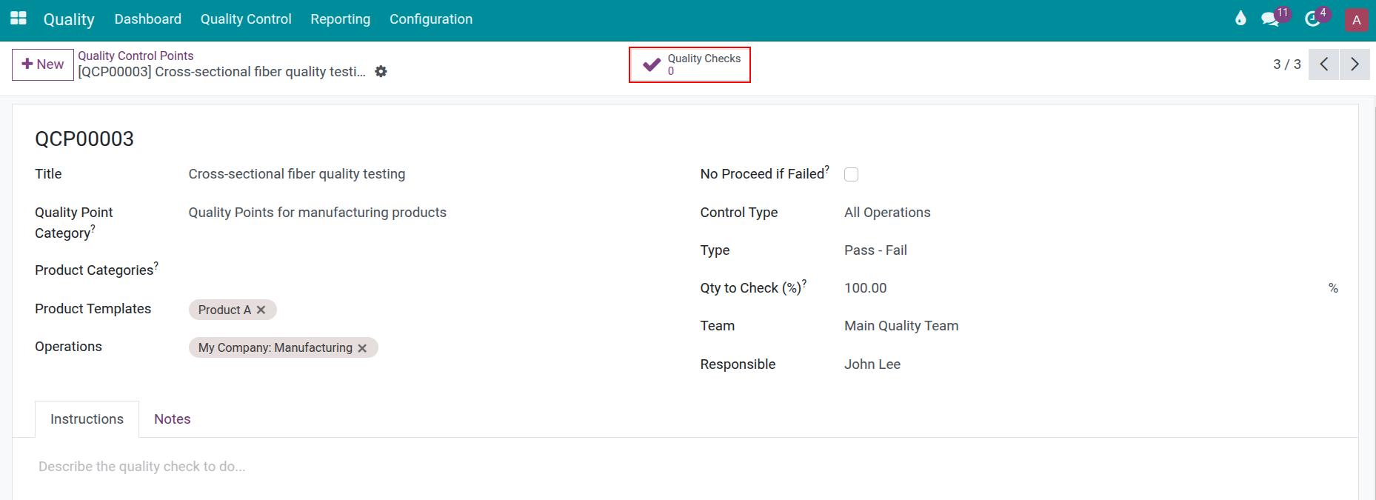Screen dimensions: 1376x500
Task: Click the Quality Point Category help mark
Action: tap(93, 228)
